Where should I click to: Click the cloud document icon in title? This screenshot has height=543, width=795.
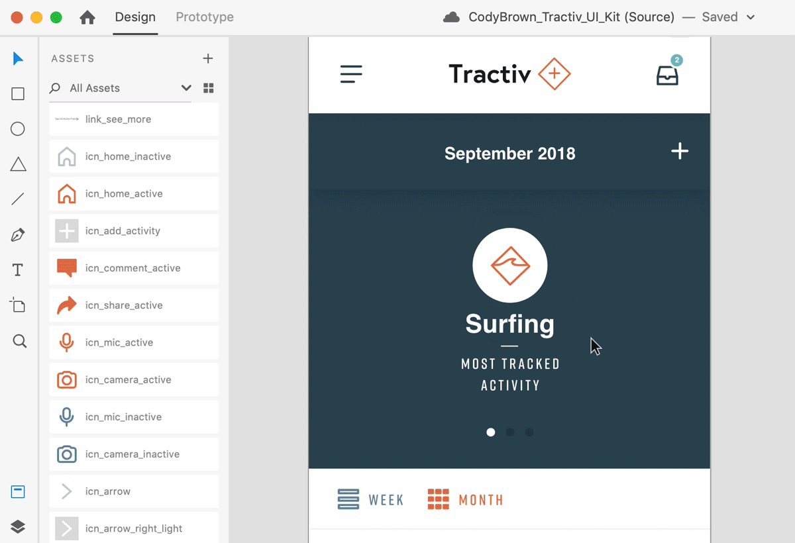451,17
